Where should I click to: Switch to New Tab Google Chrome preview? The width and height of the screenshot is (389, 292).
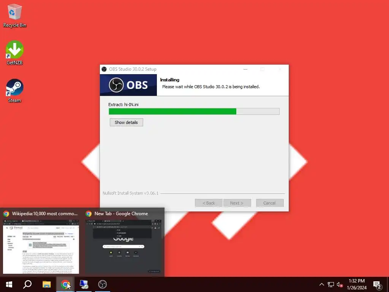tap(123, 246)
